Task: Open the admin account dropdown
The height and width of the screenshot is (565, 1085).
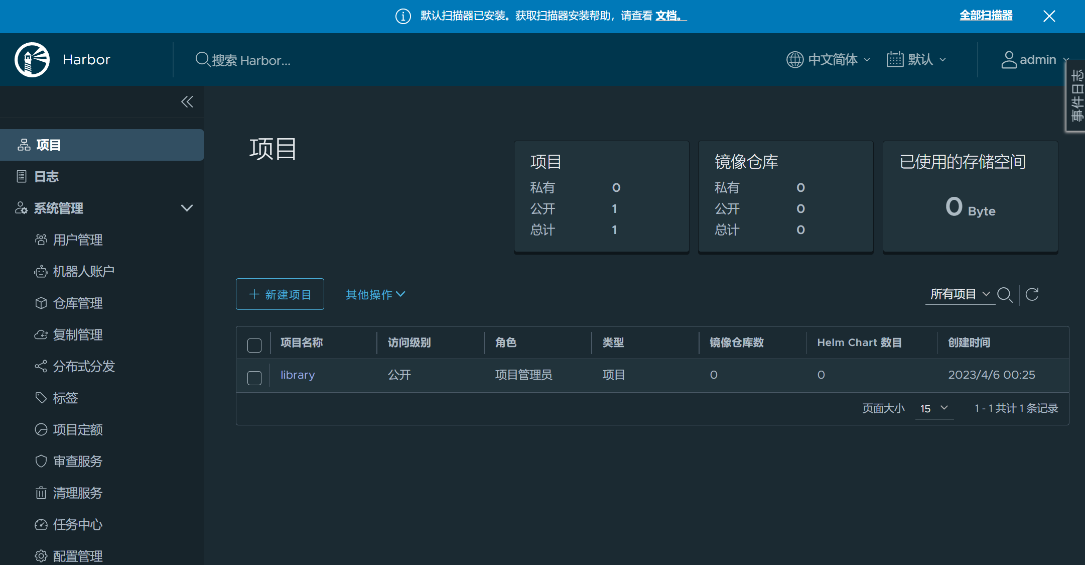Action: (1035, 60)
